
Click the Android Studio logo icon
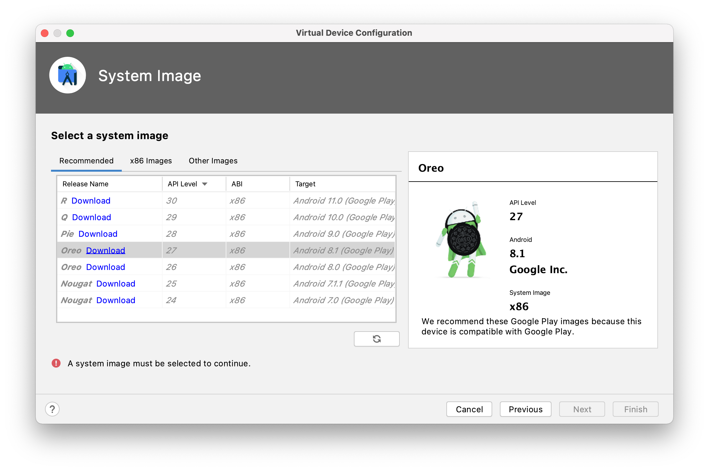point(68,75)
